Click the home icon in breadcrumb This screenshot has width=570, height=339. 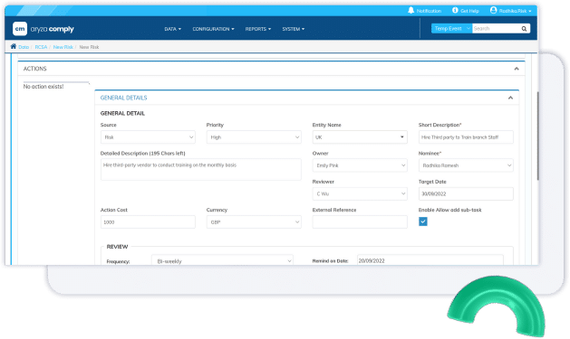(x=14, y=46)
